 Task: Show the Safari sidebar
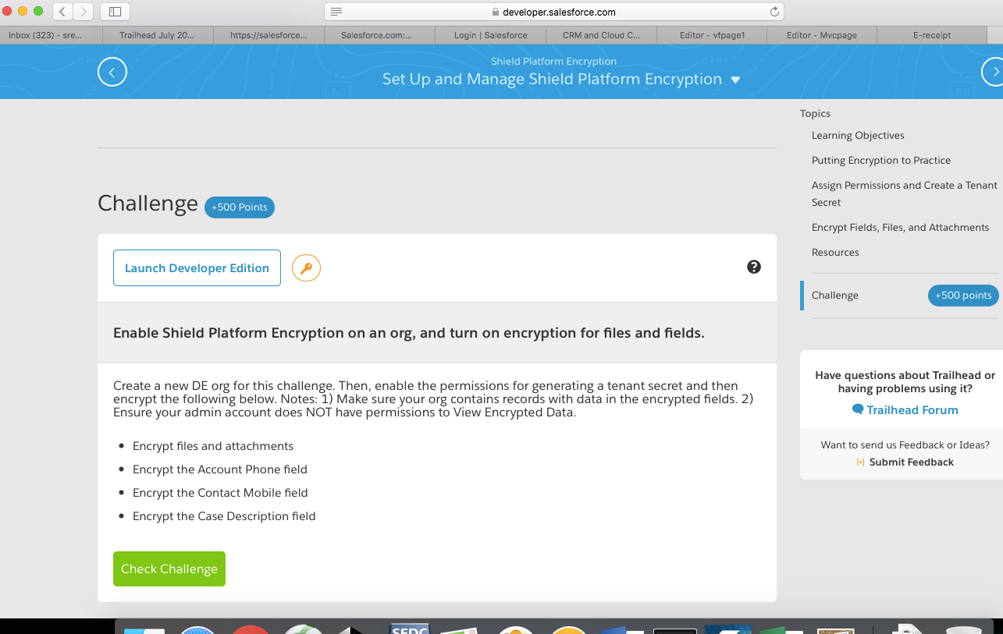tap(116, 12)
